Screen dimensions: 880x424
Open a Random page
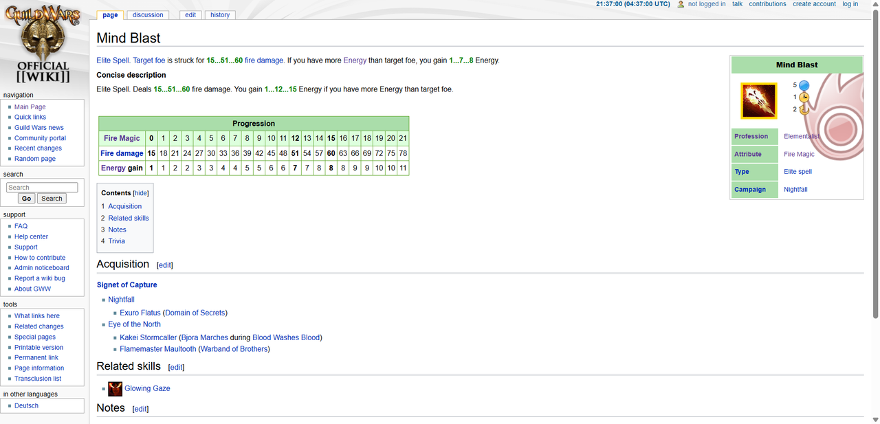35,159
